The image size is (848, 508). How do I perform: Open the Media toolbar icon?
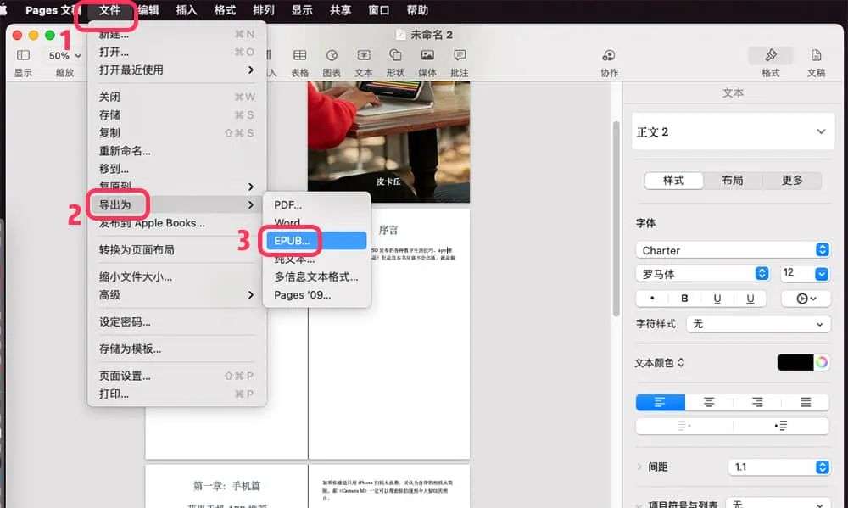427,55
